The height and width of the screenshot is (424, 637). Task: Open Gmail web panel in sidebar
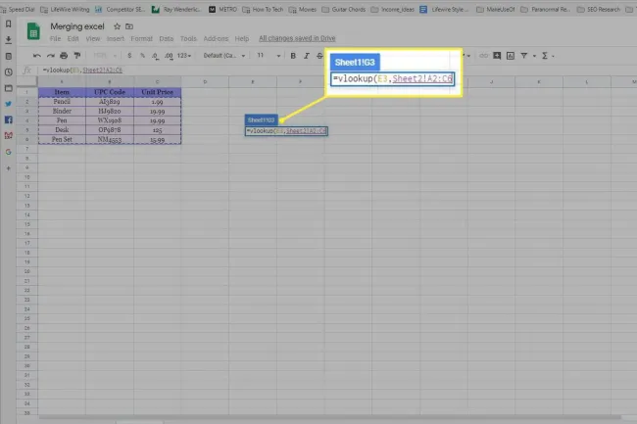(x=8, y=135)
